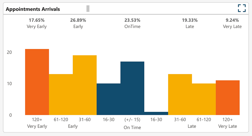252x136 pixels.
Task: Select the orange Very Early 120+ bar
Action: tap(37, 82)
